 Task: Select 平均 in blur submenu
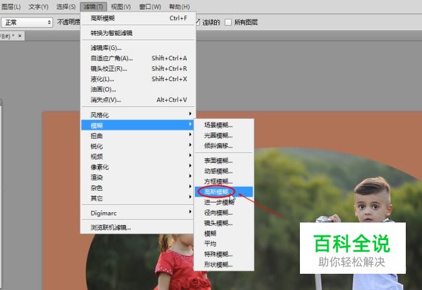click(x=223, y=244)
